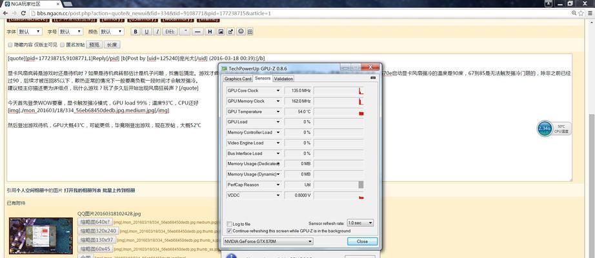Open the Sensor refresh rate dropdown

[x=360, y=223]
